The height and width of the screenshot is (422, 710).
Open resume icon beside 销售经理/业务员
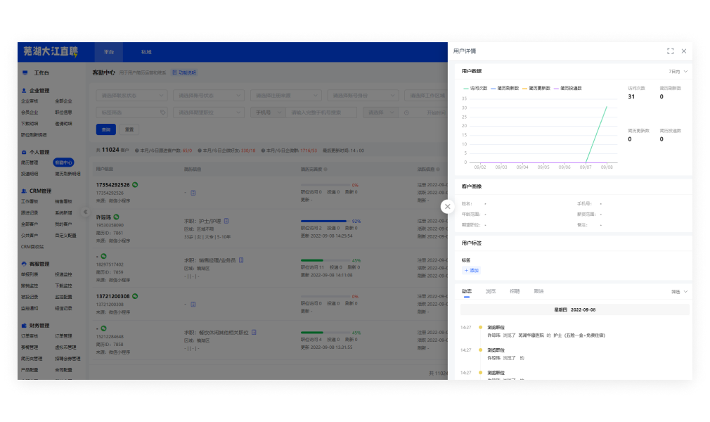pyautogui.click(x=240, y=260)
